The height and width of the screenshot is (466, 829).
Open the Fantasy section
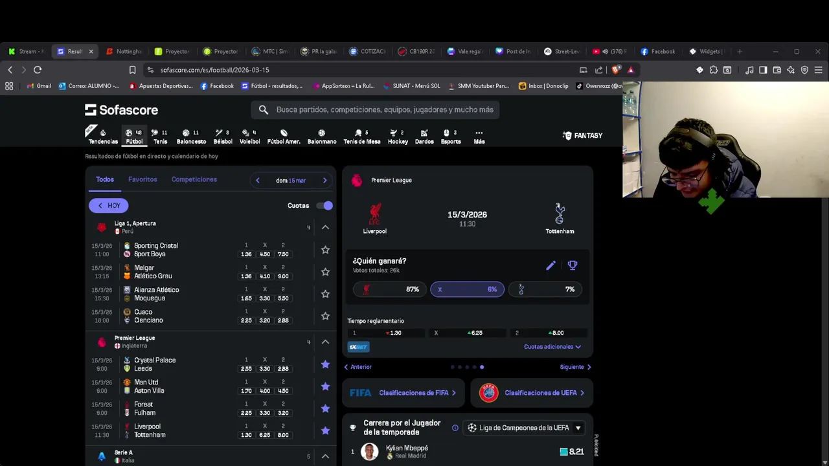click(x=582, y=135)
